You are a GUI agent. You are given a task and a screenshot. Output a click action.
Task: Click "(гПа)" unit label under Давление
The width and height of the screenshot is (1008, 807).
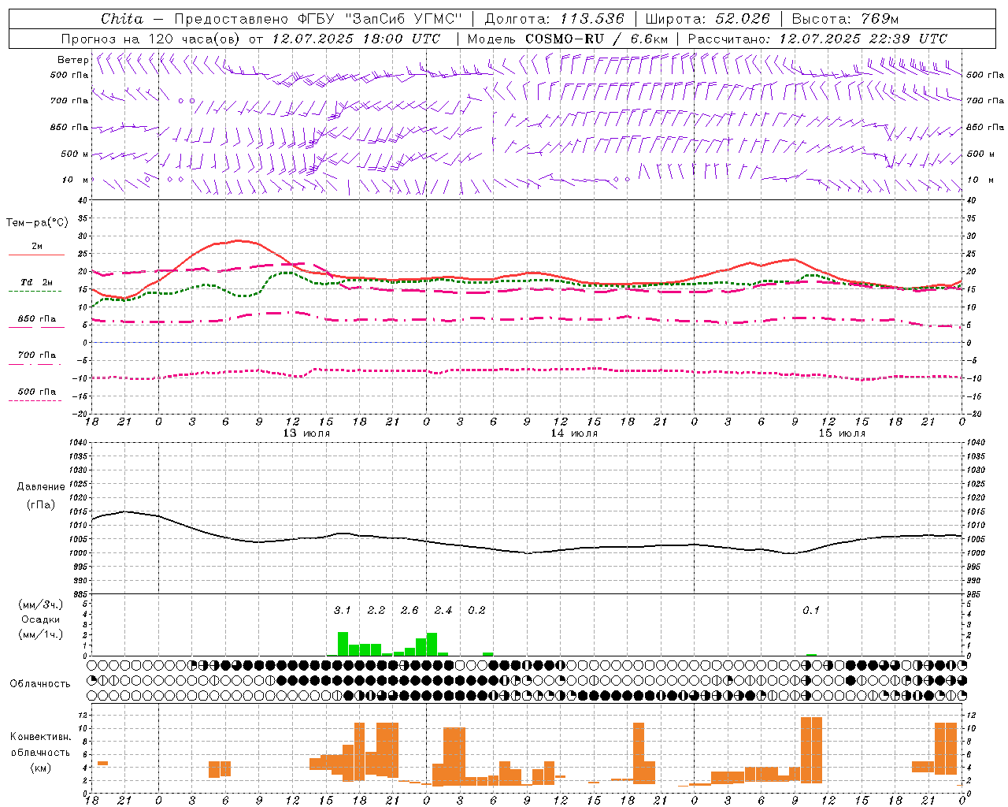pyautogui.click(x=41, y=505)
